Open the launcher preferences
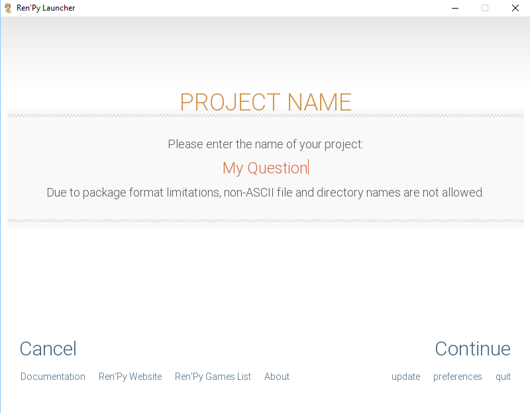The image size is (530, 413). [457, 377]
